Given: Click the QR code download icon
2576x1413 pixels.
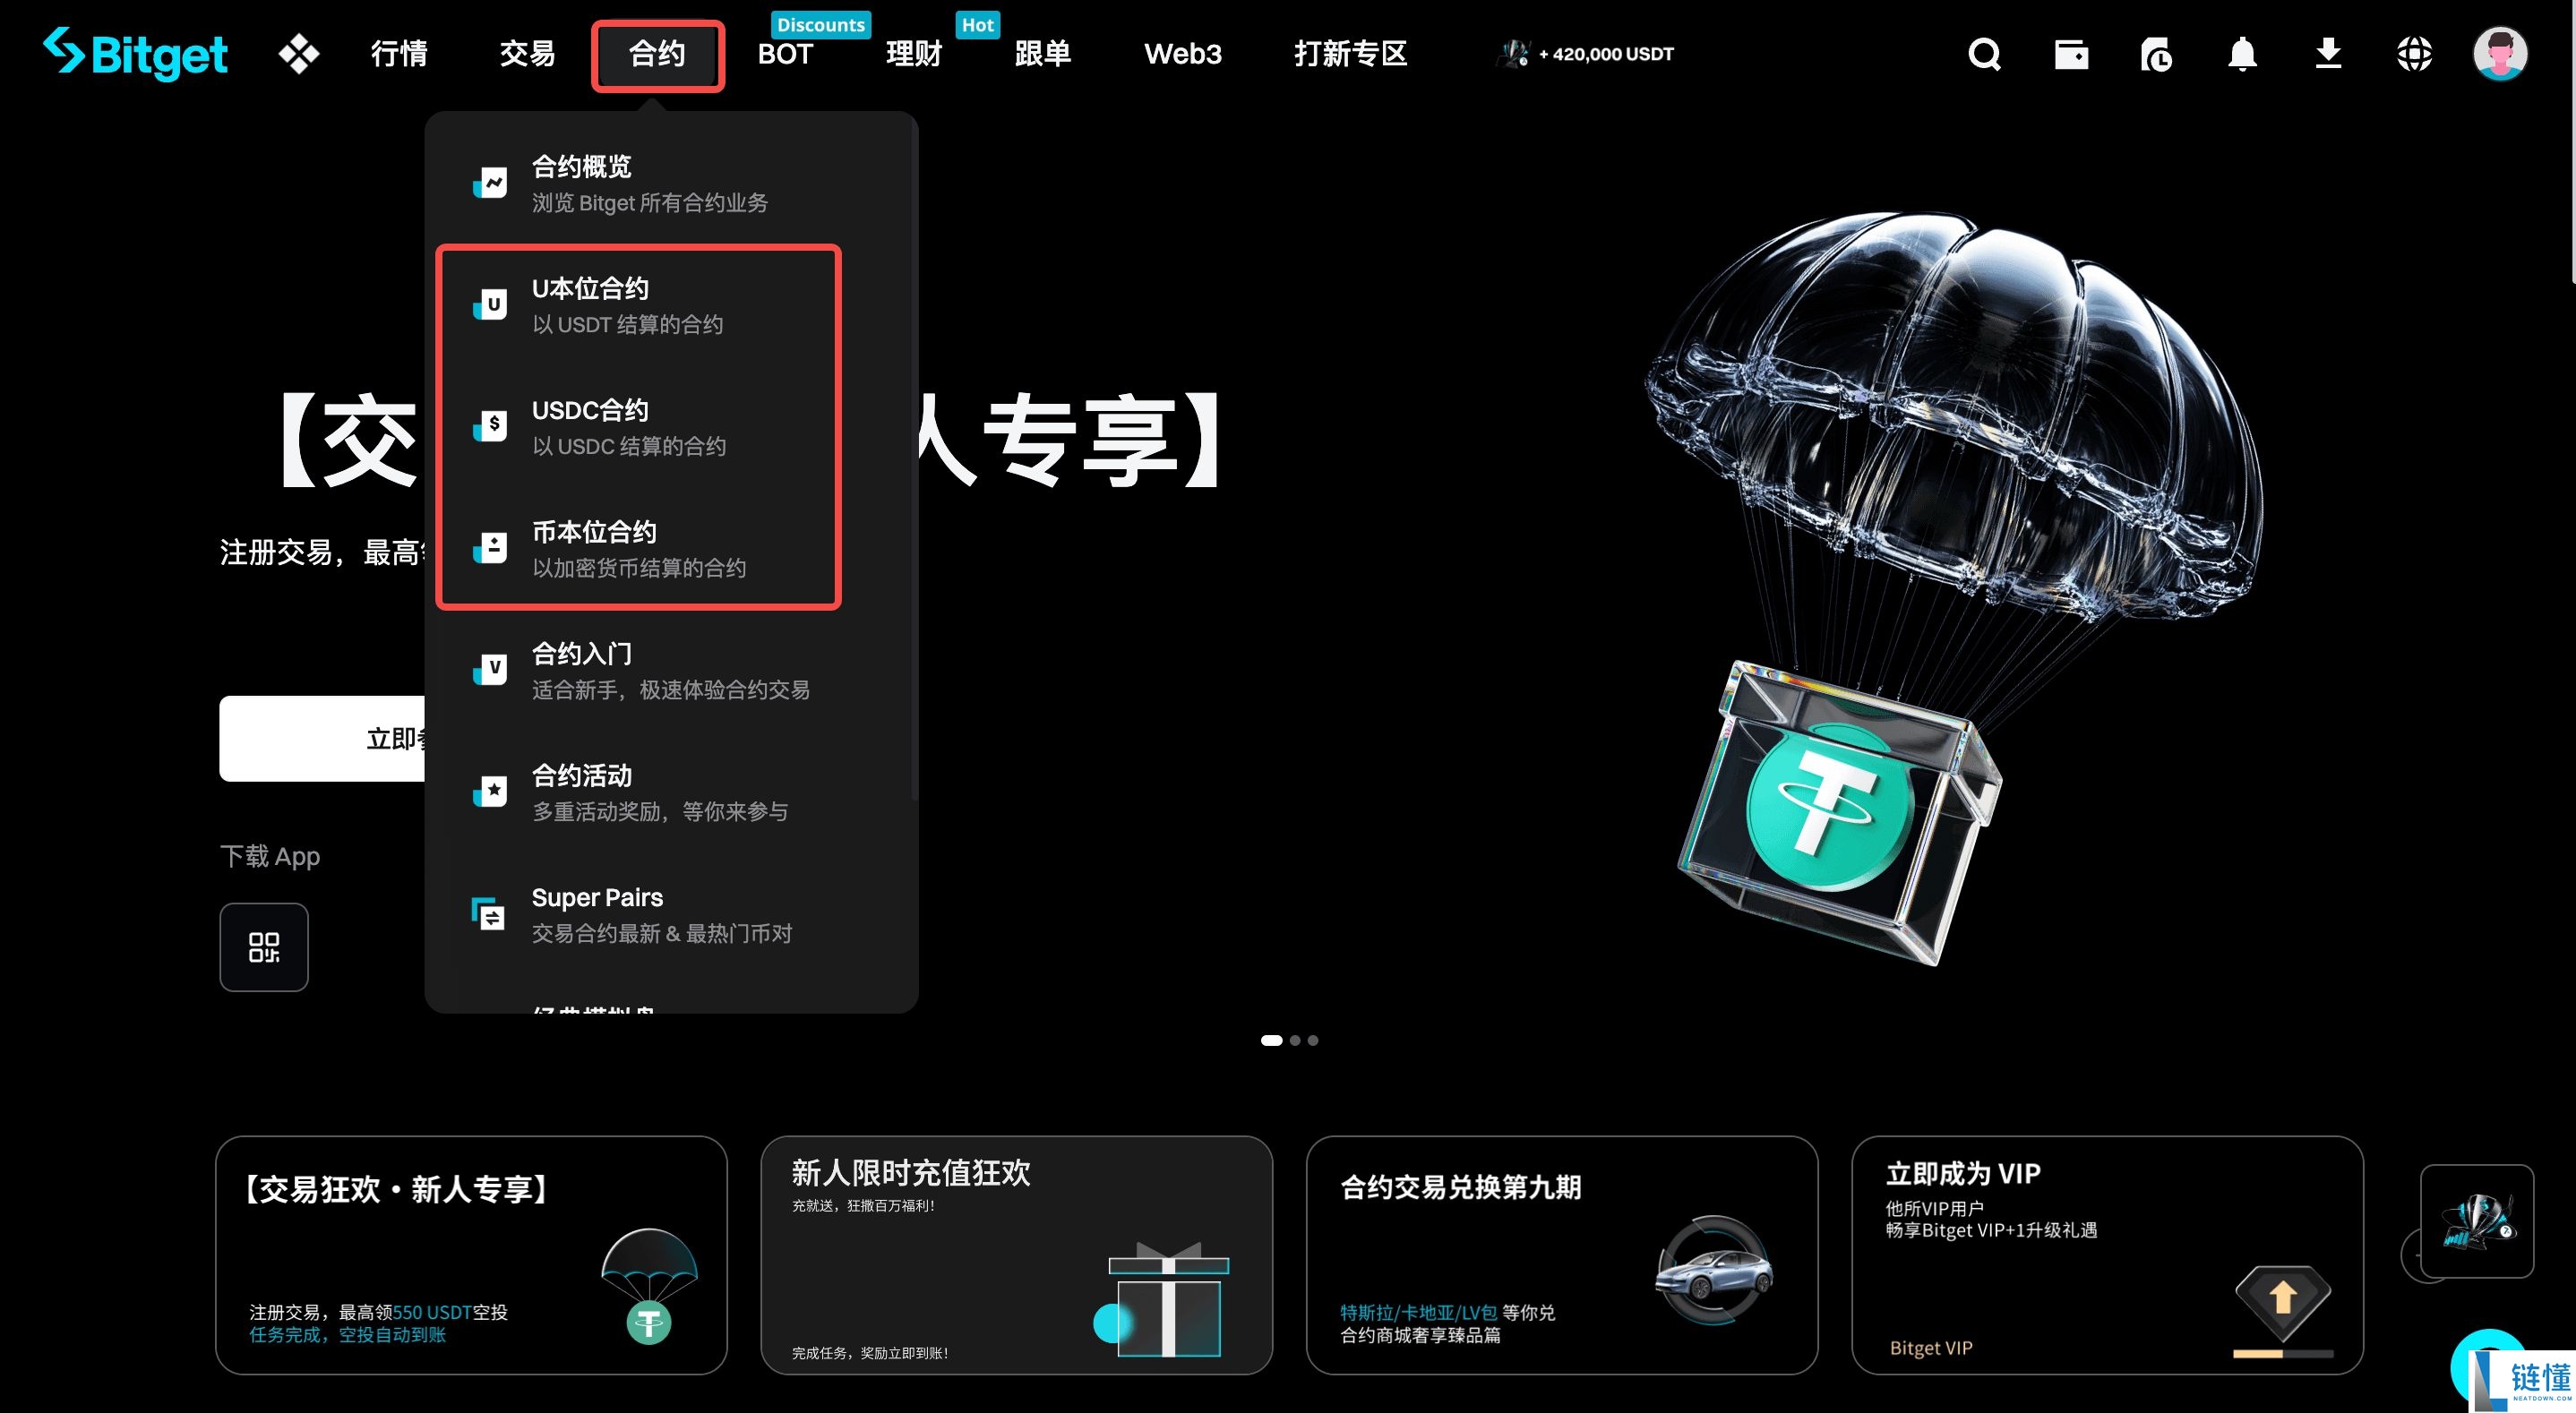Looking at the screenshot, I should tap(264, 947).
